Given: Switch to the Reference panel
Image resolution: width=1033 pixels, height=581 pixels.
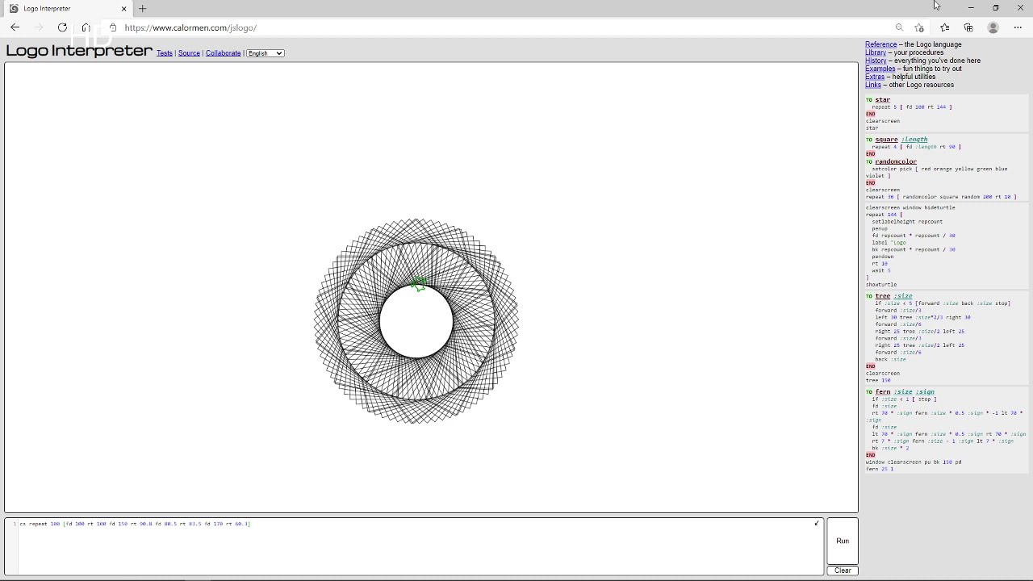Looking at the screenshot, I should pyautogui.click(x=880, y=44).
